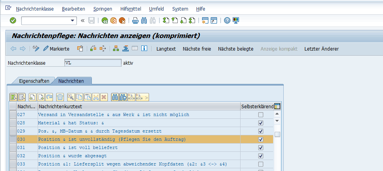
Task: Click the green Back arrow icon
Action: point(104,20)
